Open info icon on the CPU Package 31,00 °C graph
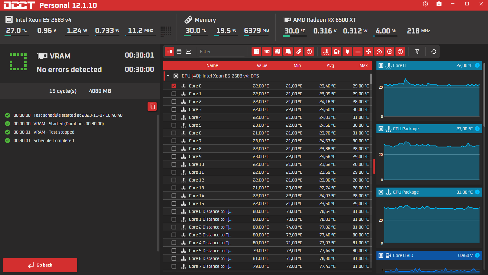The height and width of the screenshot is (275, 488). pyautogui.click(x=477, y=192)
